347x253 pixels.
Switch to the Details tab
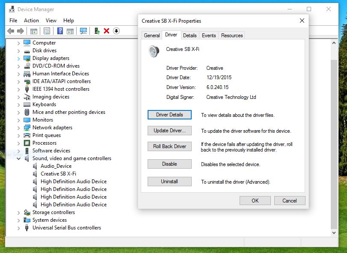pos(190,36)
